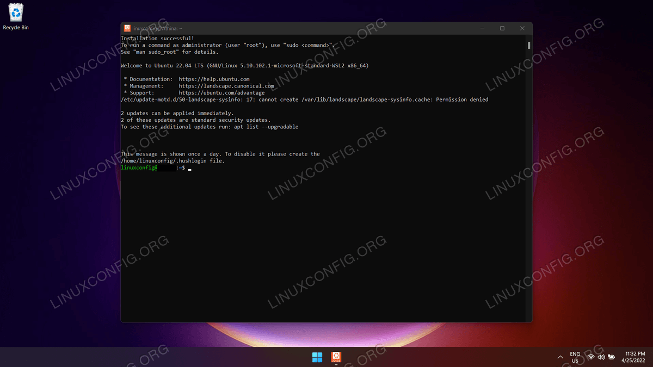Screen dimensions: 653x367
Task: Open the Windows Start menu
Action: point(317,357)
